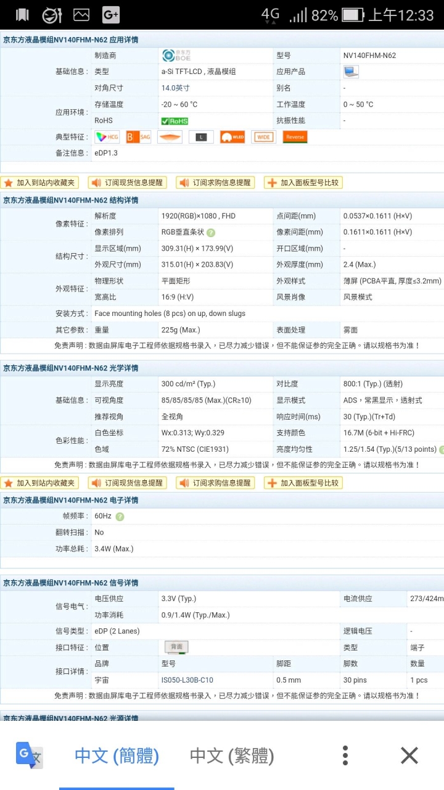Click help icon next to 60Hz

(x=120, y=517)
